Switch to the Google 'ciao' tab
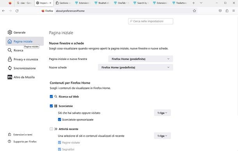 [24, 3]
